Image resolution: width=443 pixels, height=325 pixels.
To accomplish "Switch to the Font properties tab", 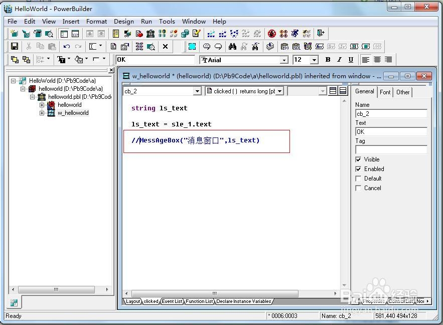I will (385, 92).
